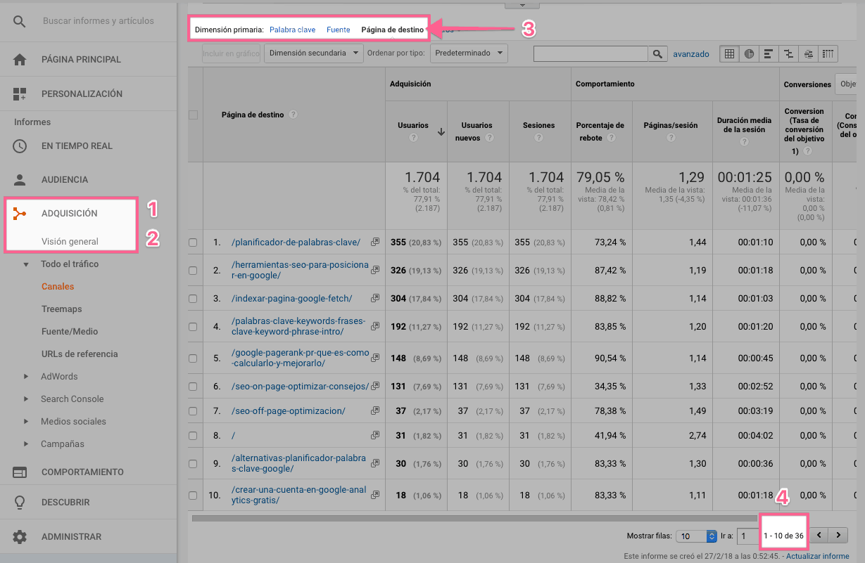Open the Dimensión secundaria dropdown
The width and height of the screenshot is (865, 563).
pyautogui.click(x=313, y=53)
